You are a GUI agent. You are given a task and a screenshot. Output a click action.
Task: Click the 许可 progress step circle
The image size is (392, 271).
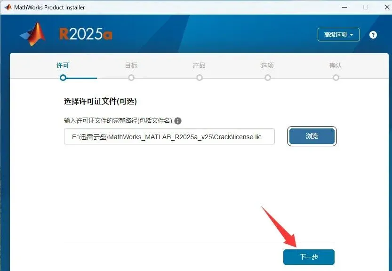point(63,78)
